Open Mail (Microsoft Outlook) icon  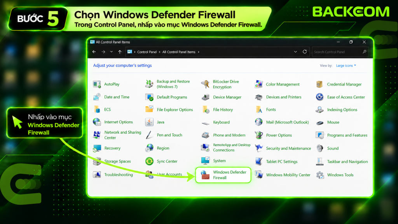pos(258,122)
